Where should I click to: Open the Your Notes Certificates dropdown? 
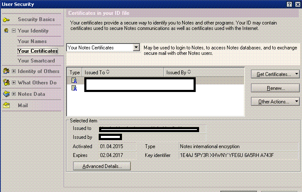coord(136,48)
